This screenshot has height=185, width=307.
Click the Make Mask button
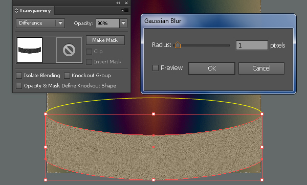tap(105, 40)
